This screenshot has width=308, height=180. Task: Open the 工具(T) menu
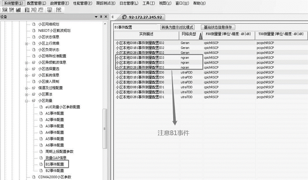(x=149, y=3)
